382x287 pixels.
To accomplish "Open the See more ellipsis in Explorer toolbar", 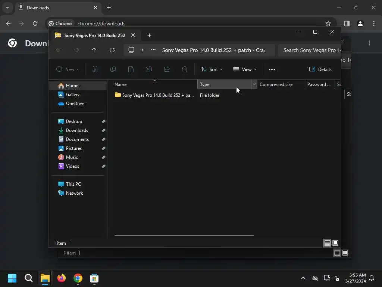I will (x=272, y=69).
